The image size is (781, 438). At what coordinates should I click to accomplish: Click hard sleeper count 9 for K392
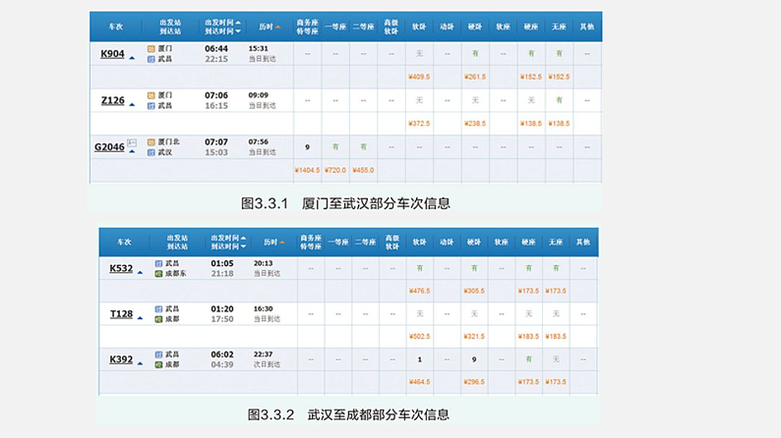(x=474, y=359)
